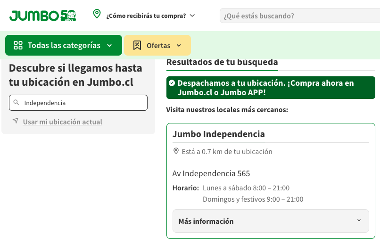
Task: Select the chevron next to ¿Cómo recibirás tu compra?
Action: coord(192,16)
